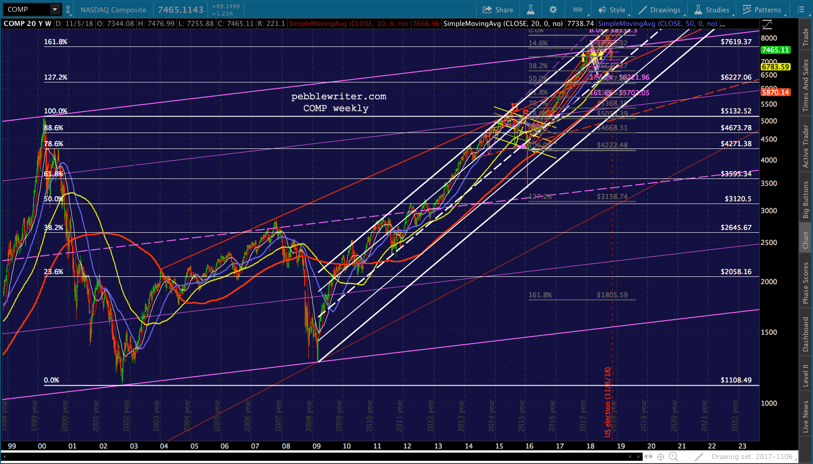This screenshot has height=464, width=813.
Task: Open the COMP symbol dropdown arrow
Action: 55,10
